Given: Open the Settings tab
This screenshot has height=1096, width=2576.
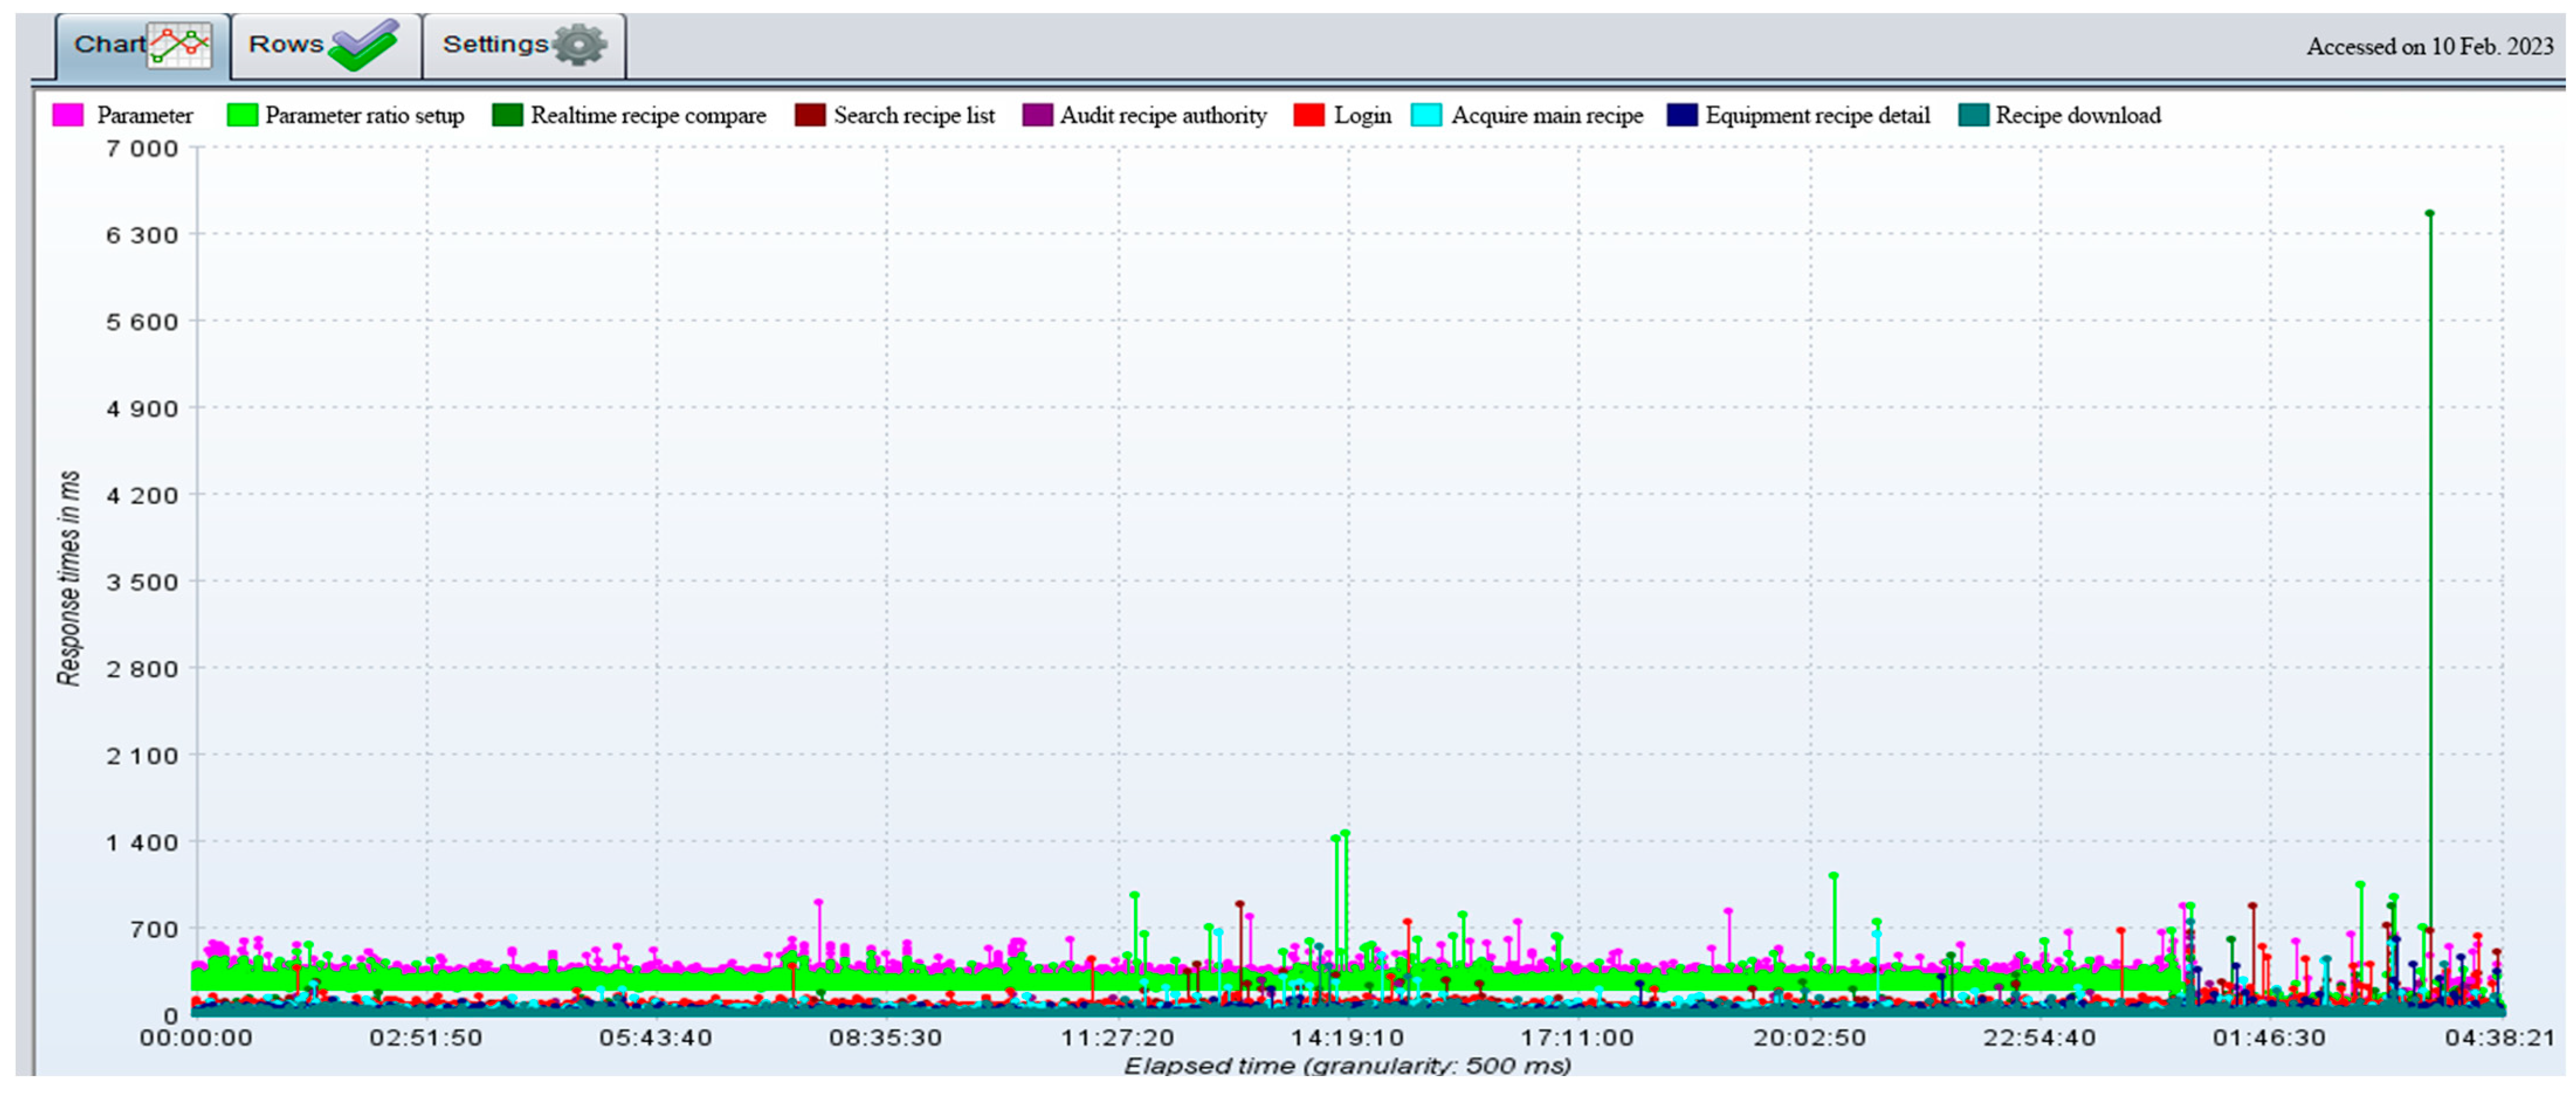Looking at the screenshot, I should pyautogui.click(x=495, y=45).
